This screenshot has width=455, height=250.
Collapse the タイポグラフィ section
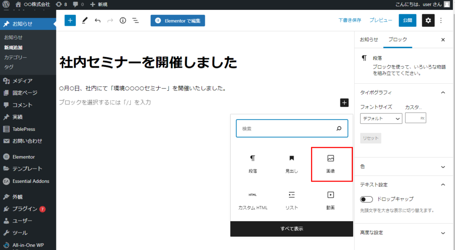click(443, 93)
